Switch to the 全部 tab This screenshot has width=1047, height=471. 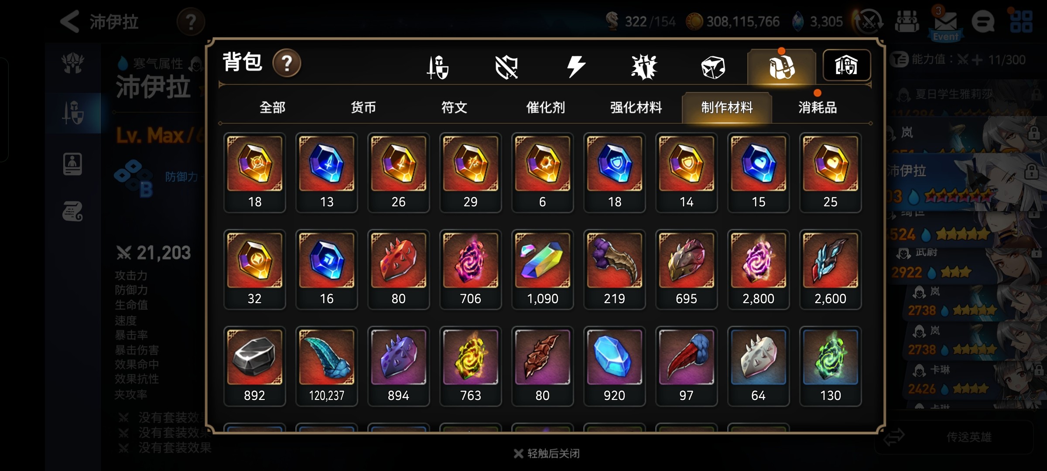272,107
